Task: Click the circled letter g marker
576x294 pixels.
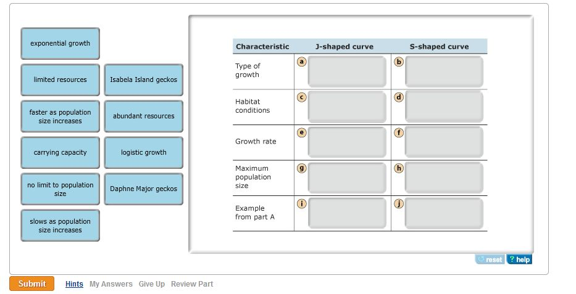Action: [302, 168]
